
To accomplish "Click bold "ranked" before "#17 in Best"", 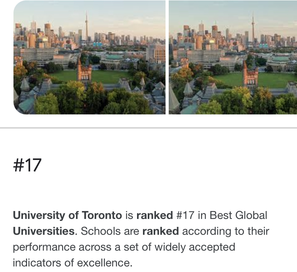I will click(154, 215).
